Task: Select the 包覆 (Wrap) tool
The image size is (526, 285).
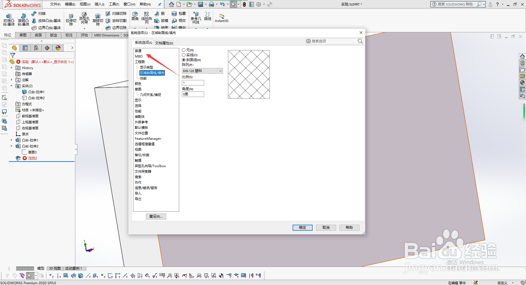Action: tap(179, 13)
